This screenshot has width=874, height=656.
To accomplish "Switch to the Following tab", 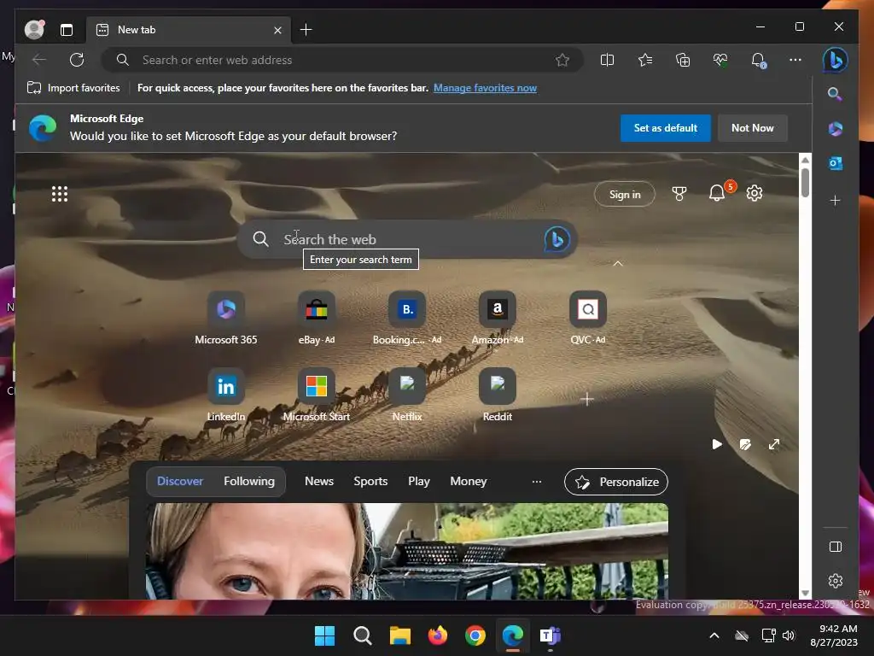I will [x=249, y=481].
